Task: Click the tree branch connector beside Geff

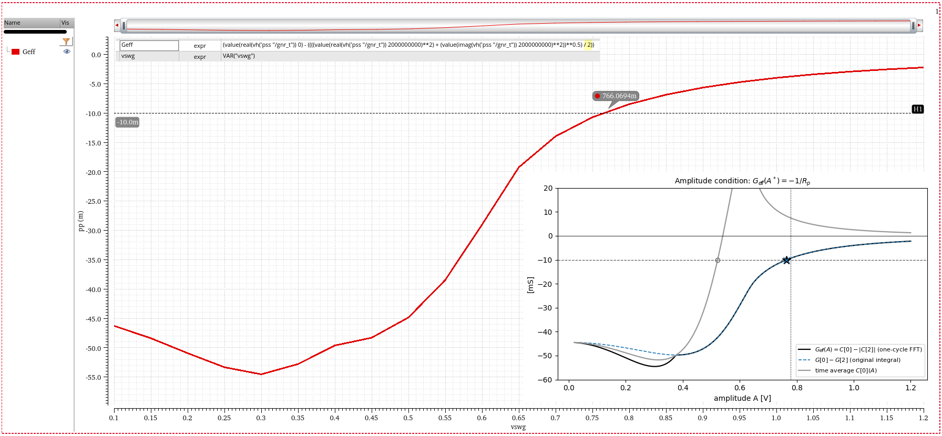Action: click(x=8, y=51)
